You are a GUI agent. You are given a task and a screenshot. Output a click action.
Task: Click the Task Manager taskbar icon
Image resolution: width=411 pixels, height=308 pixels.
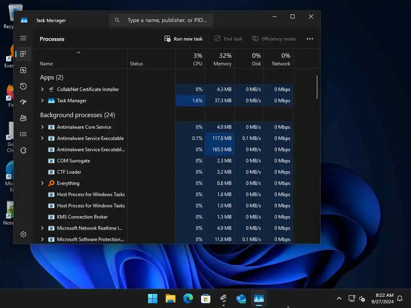[259, 298]
